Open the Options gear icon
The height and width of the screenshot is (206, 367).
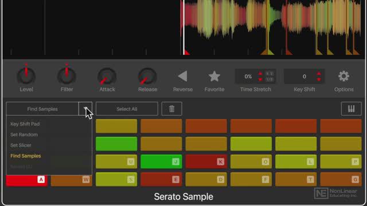343,76
